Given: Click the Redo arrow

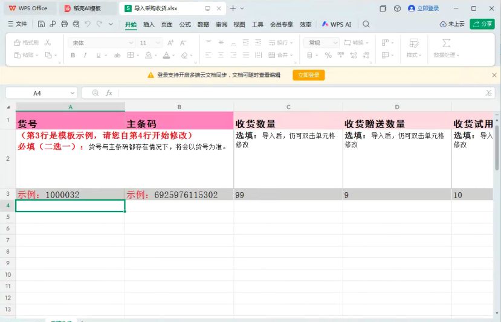Looking at the screenshot, I should [x=99, y=24].
